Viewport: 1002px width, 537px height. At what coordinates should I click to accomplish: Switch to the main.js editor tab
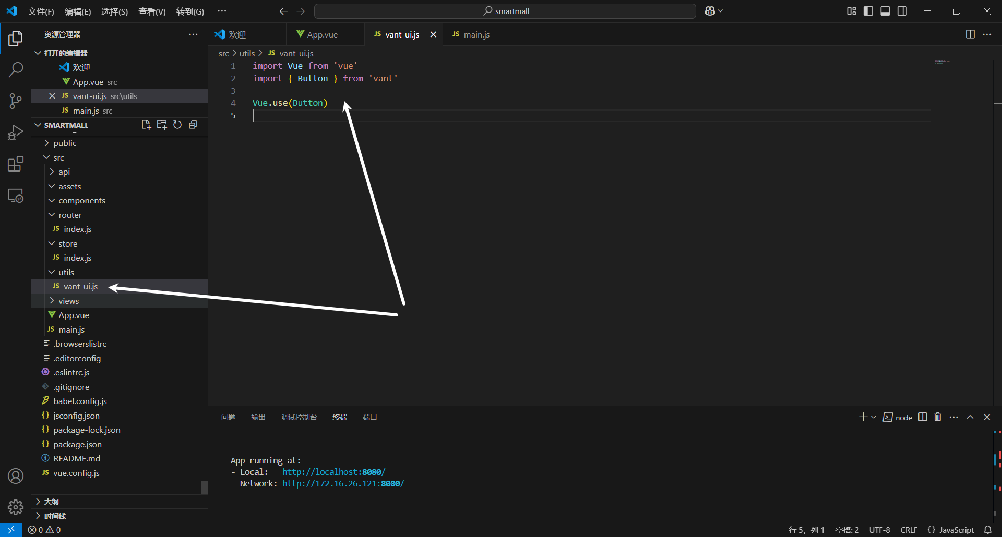click(x=476, y=34)
